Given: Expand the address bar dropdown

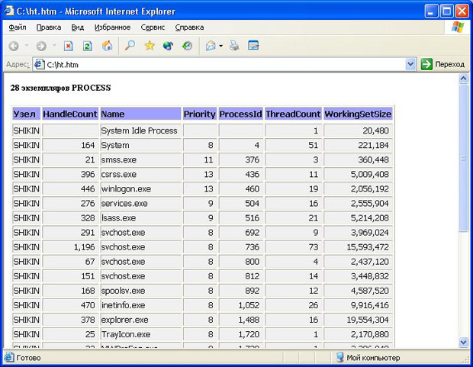Looking at the screenshot, I should (410, 65).
